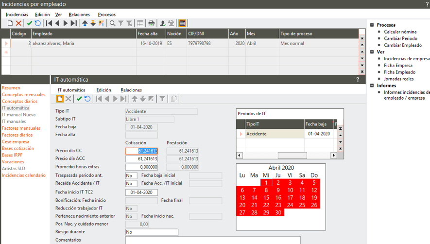Click Cambiar Periodo link
This screenshot has height=244, width=430.
coord(400,38)
